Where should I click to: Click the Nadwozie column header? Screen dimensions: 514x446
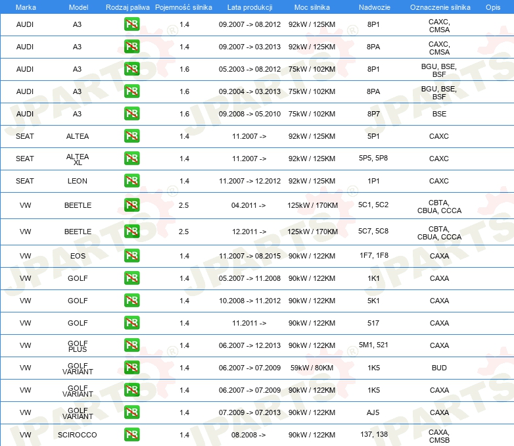(x=375, y=7)
